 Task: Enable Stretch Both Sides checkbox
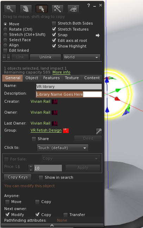coord(54,24)
